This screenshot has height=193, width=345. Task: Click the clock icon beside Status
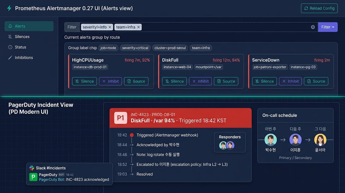pyautogui.click(x=10, y=47)
